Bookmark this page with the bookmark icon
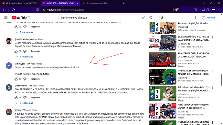Image resolution: width=223 pixels, height=125 pixels. point(37,10)
